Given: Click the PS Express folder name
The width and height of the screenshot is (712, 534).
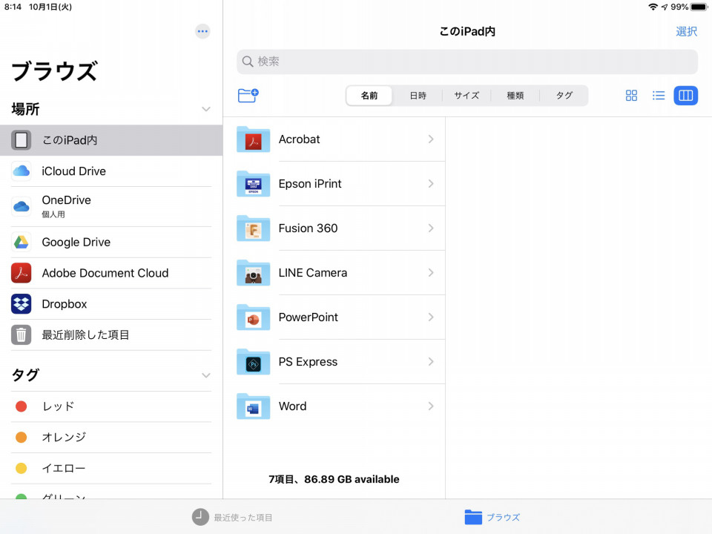Looking at the screenshot, I should (308, 361).
